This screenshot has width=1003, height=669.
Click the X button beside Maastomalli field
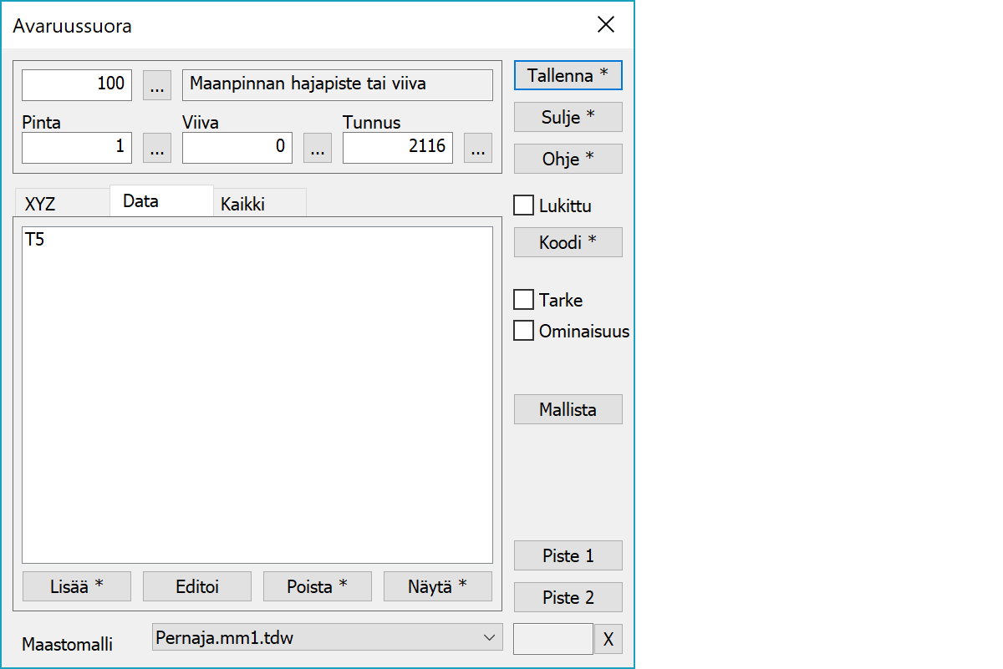pyautogui.click(x=608, y=639)
